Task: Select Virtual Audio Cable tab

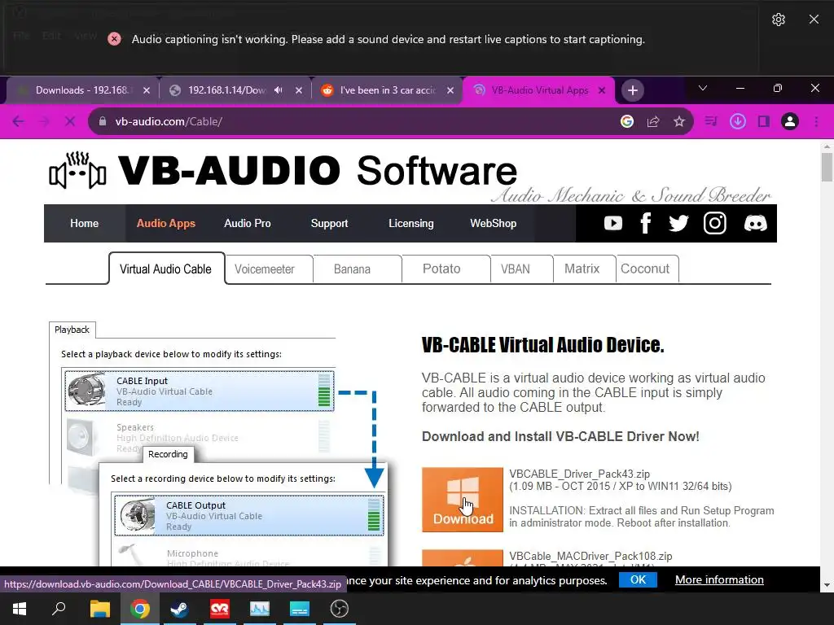Action: point(165,269)
